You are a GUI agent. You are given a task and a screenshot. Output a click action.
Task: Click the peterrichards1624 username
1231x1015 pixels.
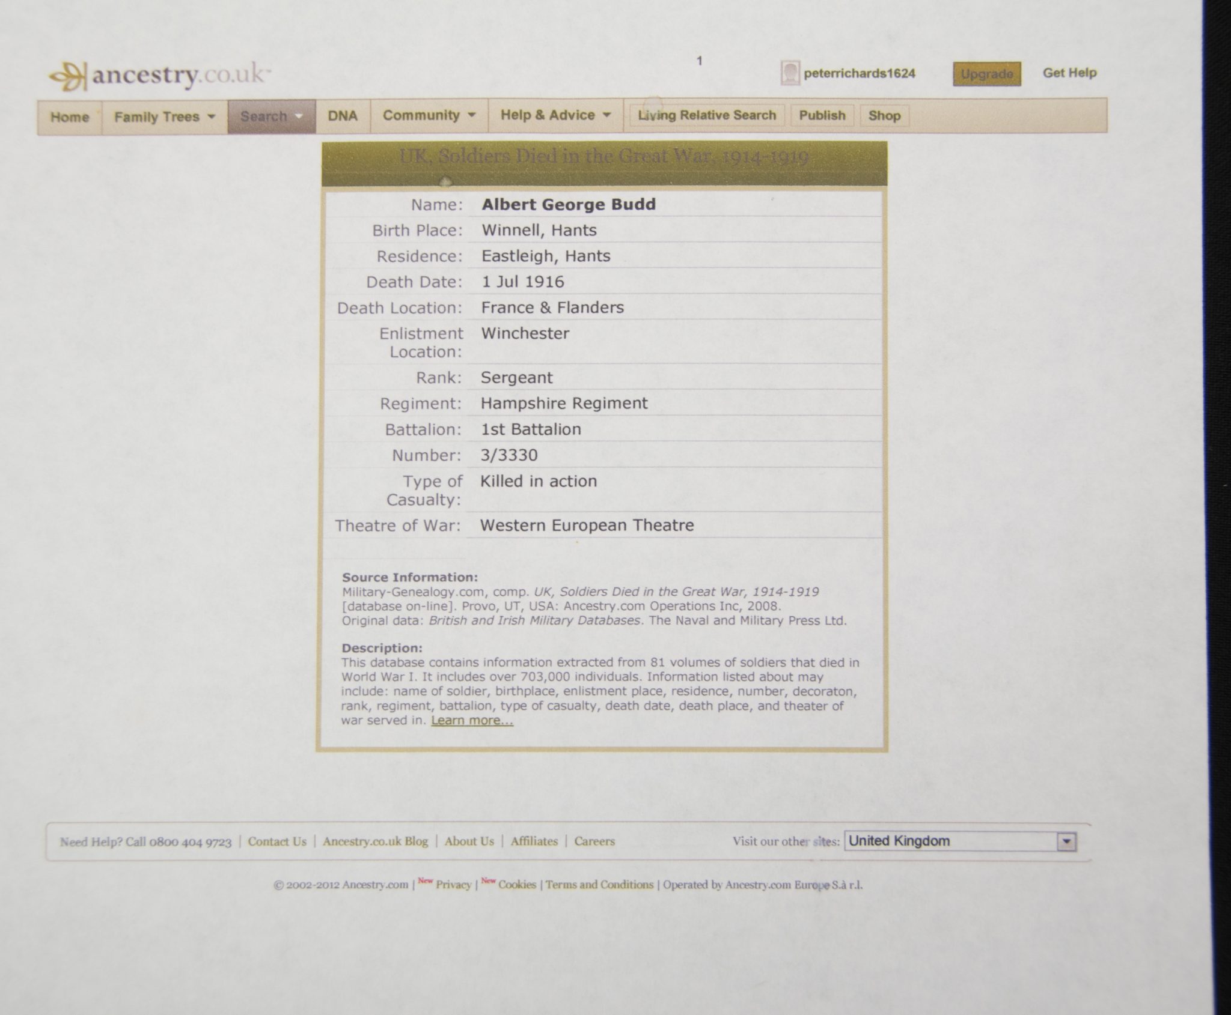[859, 73]
